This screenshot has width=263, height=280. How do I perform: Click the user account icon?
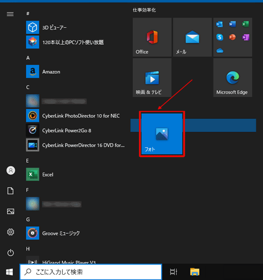11,171
